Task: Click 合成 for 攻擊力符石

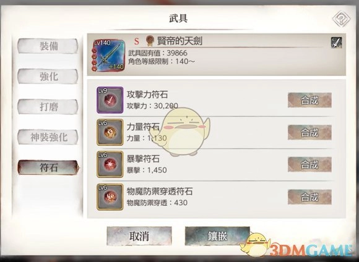Action: (309, 100)
